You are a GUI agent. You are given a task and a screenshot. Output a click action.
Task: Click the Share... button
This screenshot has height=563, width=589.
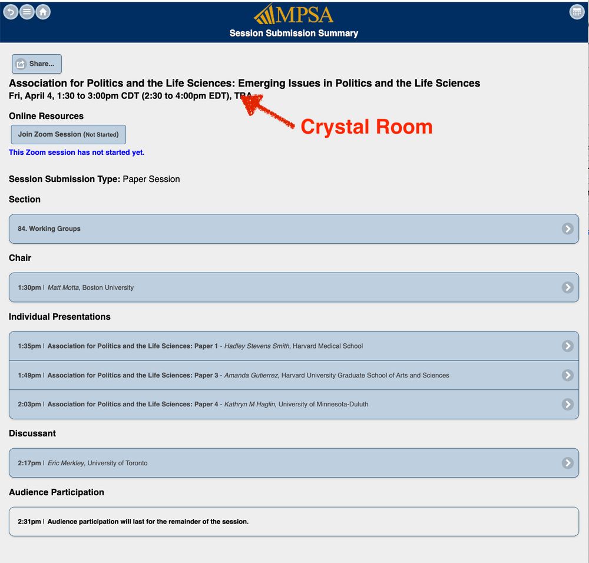click(x=37, y=64)
